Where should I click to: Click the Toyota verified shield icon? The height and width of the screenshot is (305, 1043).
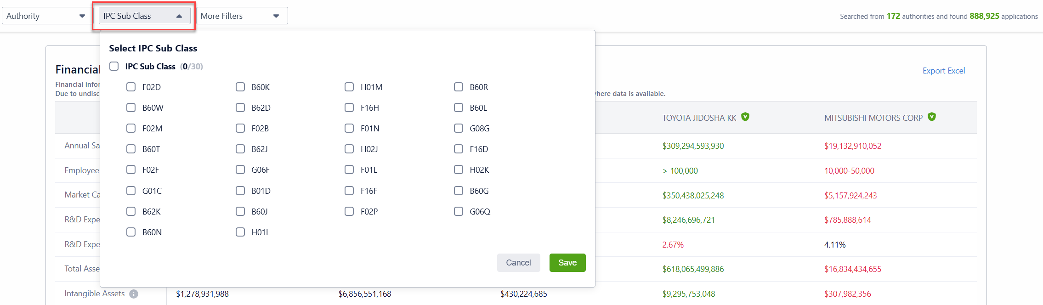[745, 117]
